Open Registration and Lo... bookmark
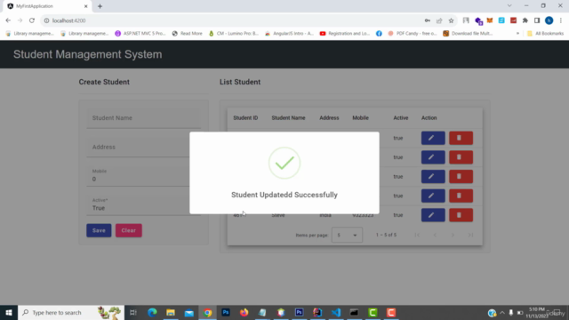569x320 pixels. [x=345, y=34]
